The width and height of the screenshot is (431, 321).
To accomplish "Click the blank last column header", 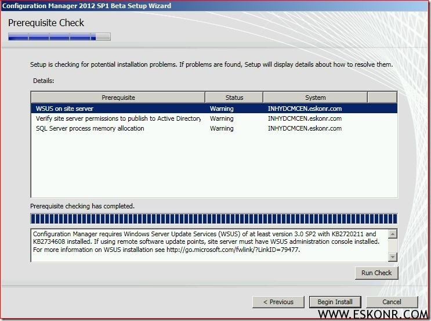I will click(382, 98).
